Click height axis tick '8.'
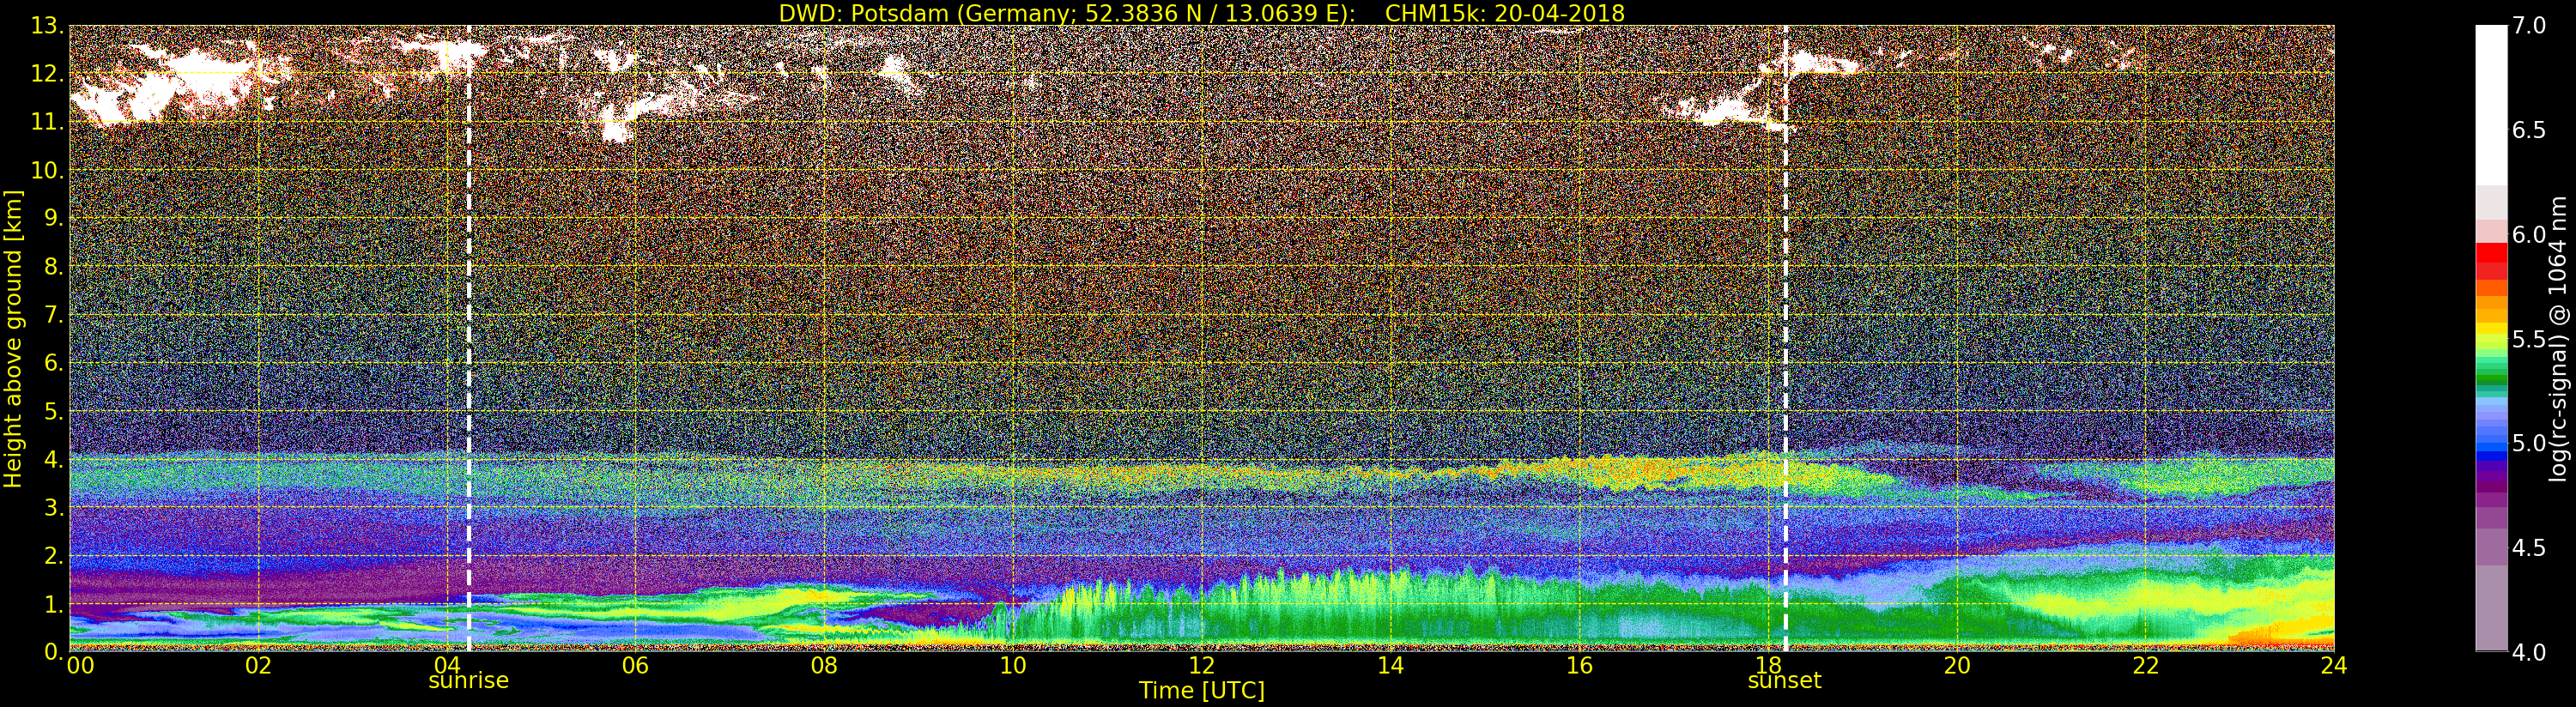Viewport: 2576px width, 707px height. click(x=53, y=266)
